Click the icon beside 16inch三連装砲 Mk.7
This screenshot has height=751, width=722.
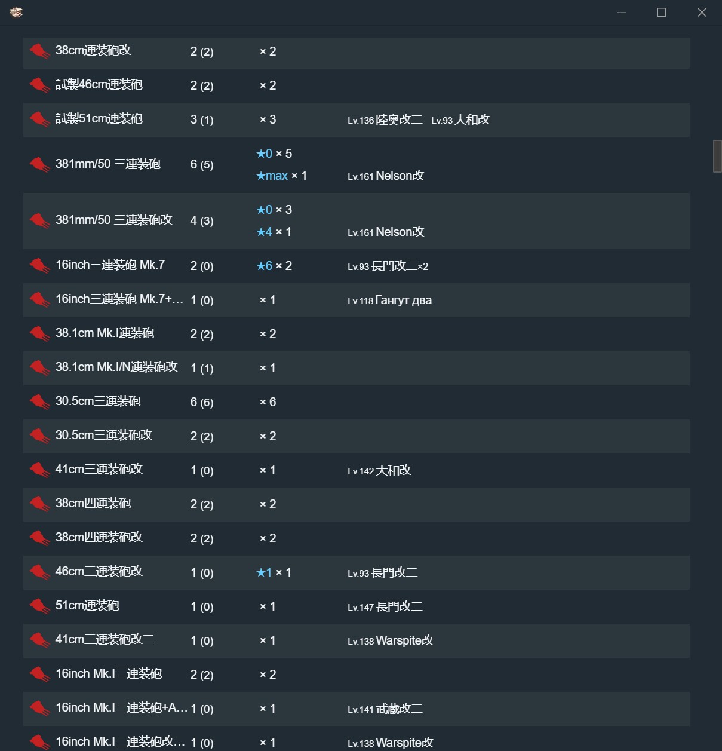pyautogui.click(x=39, y=266)
